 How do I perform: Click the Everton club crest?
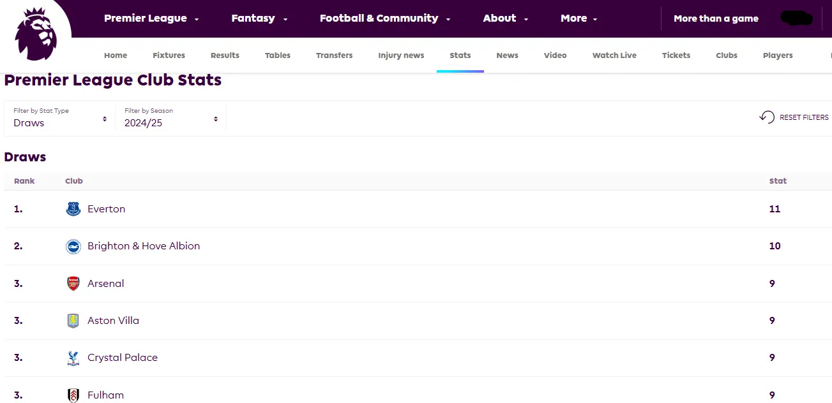click(73, 209)
